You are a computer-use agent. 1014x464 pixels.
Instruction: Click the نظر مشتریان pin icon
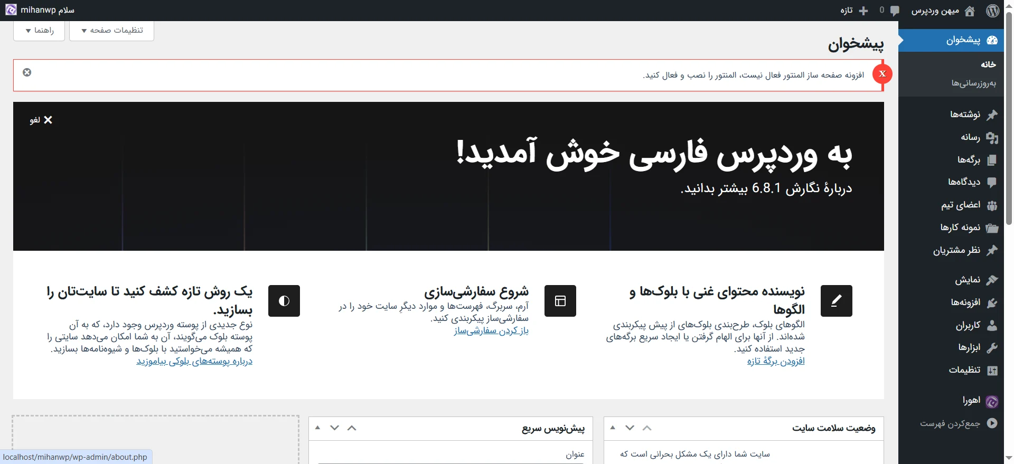tap(992, 250)
